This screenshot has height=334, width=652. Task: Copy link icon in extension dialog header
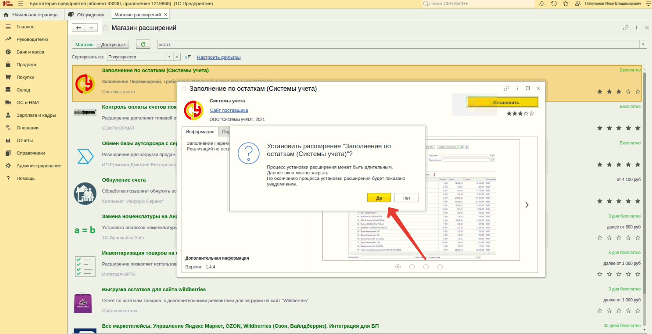pos(506,88)
